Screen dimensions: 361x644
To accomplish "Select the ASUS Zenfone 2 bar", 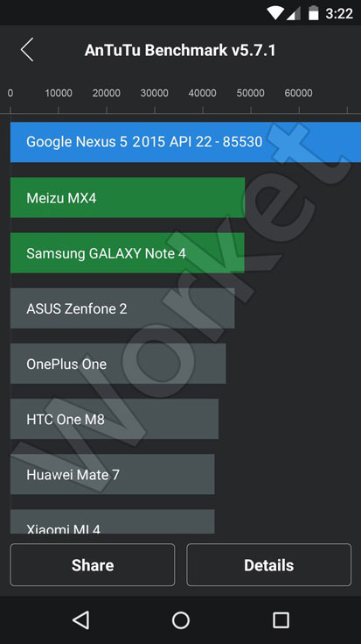I will [122, 308].
